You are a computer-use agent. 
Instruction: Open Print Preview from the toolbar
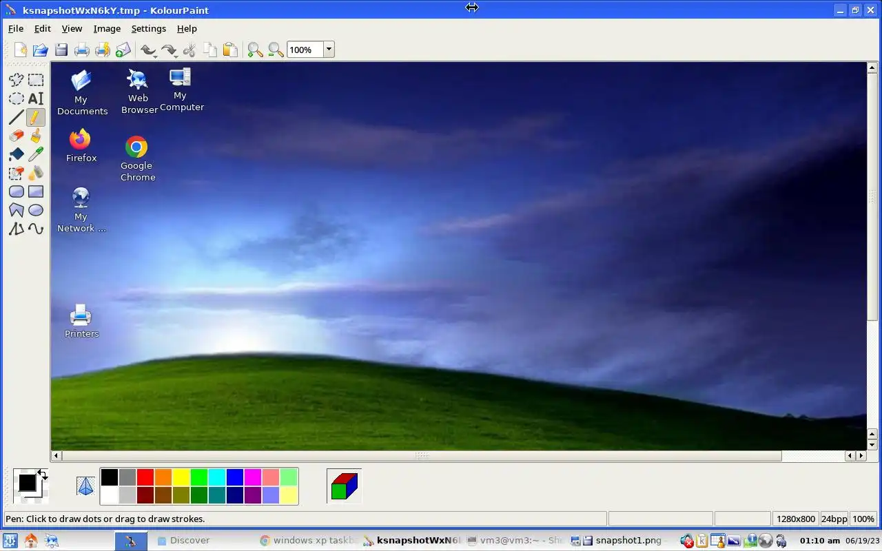103,50
